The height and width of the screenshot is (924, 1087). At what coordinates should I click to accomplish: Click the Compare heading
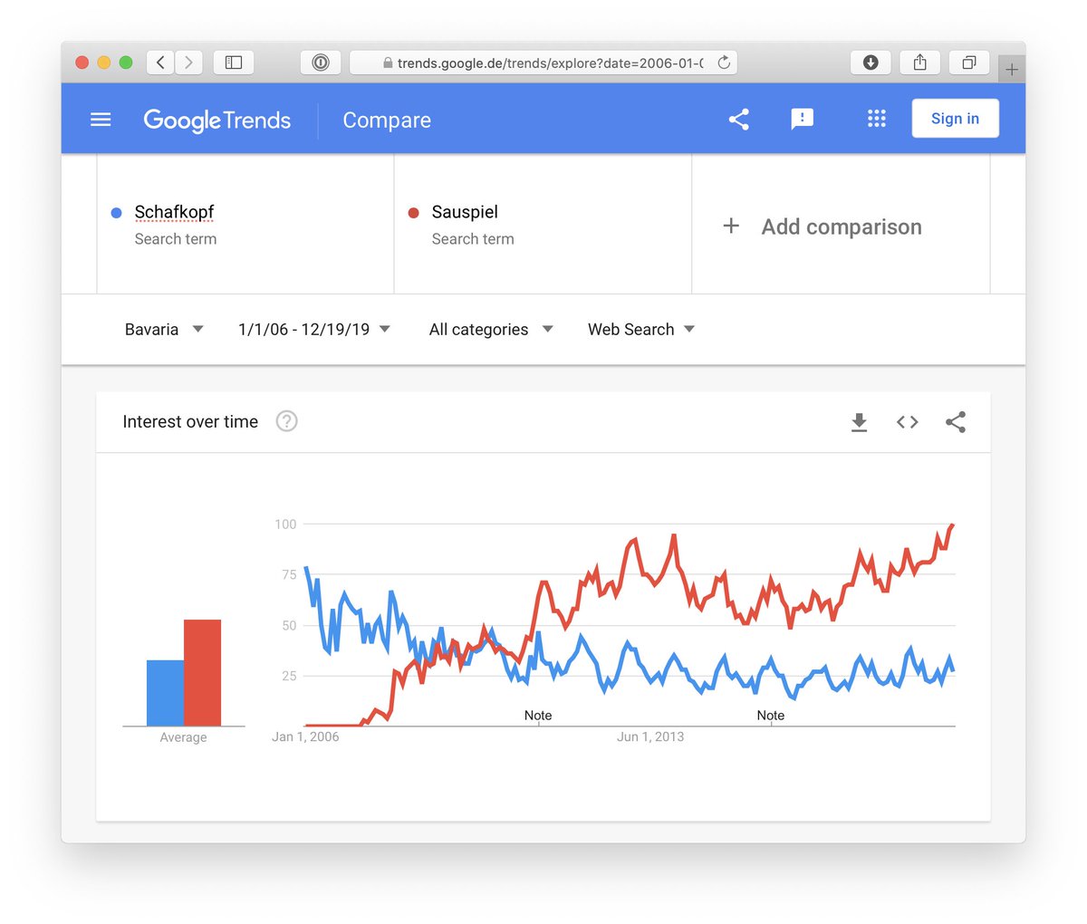coord(387,120)
